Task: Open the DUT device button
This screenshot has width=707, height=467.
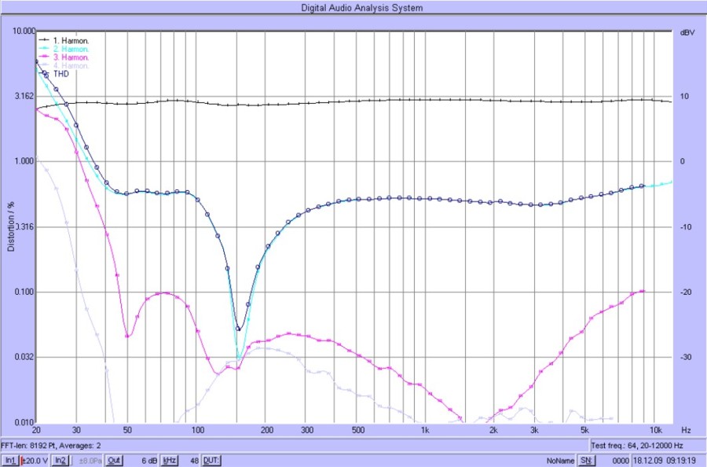Action: 211,460
